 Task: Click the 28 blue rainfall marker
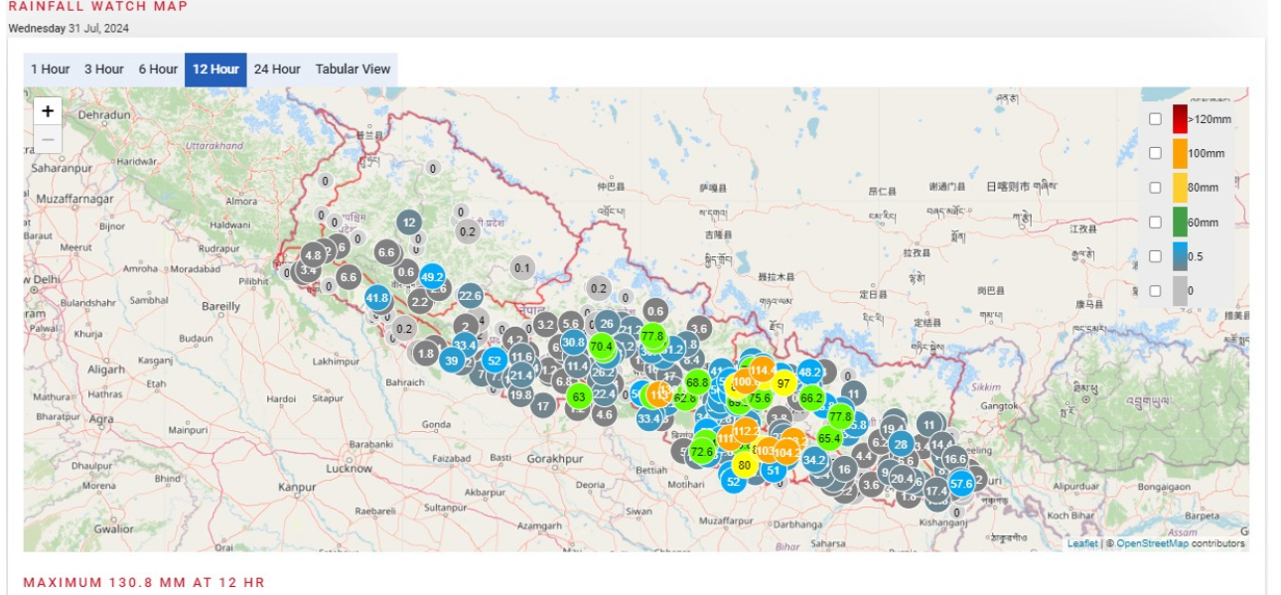[901, 444]
